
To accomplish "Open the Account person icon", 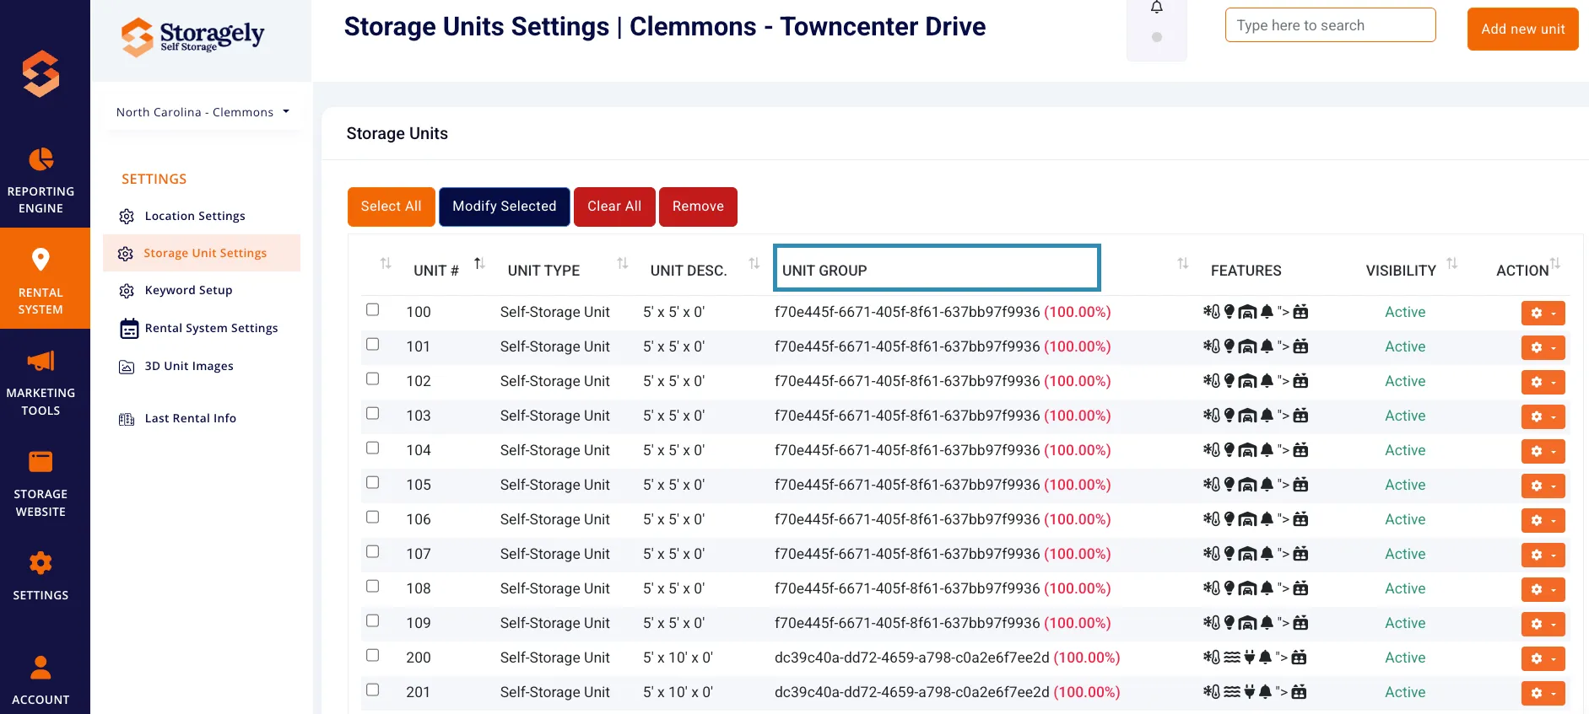I will [x=41, y=668].
